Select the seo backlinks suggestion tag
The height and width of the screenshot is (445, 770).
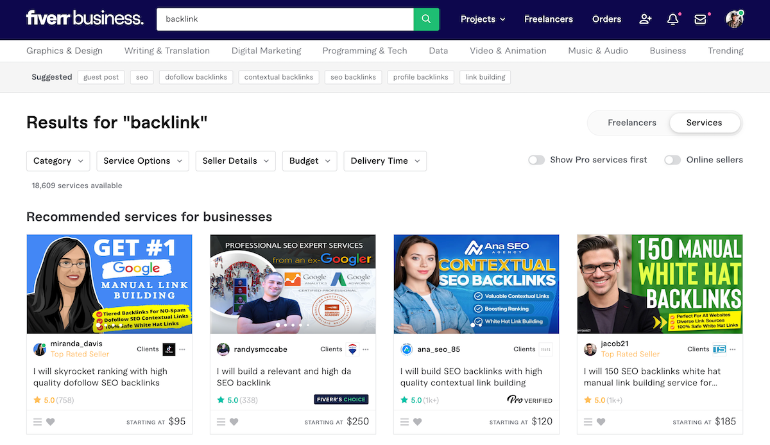click(x=354, y=77)
